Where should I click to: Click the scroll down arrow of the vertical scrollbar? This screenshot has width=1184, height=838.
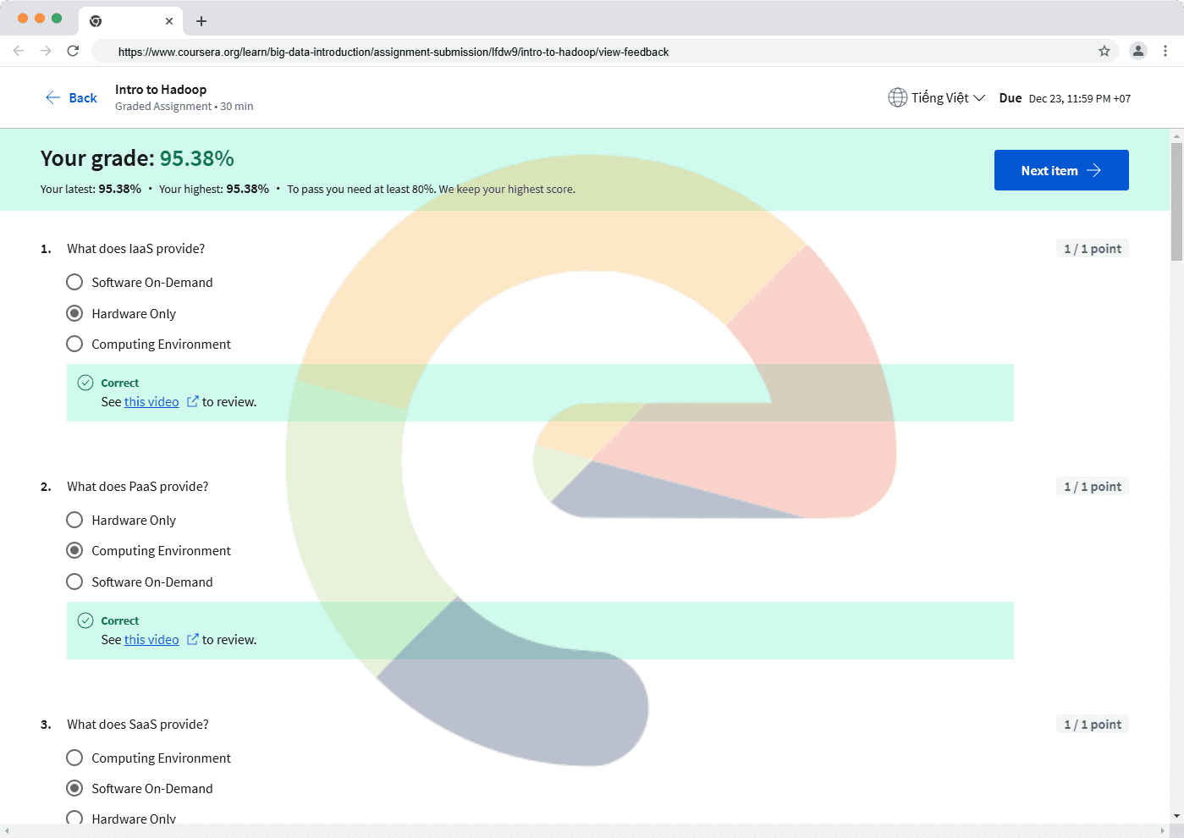pos(1176,816)
